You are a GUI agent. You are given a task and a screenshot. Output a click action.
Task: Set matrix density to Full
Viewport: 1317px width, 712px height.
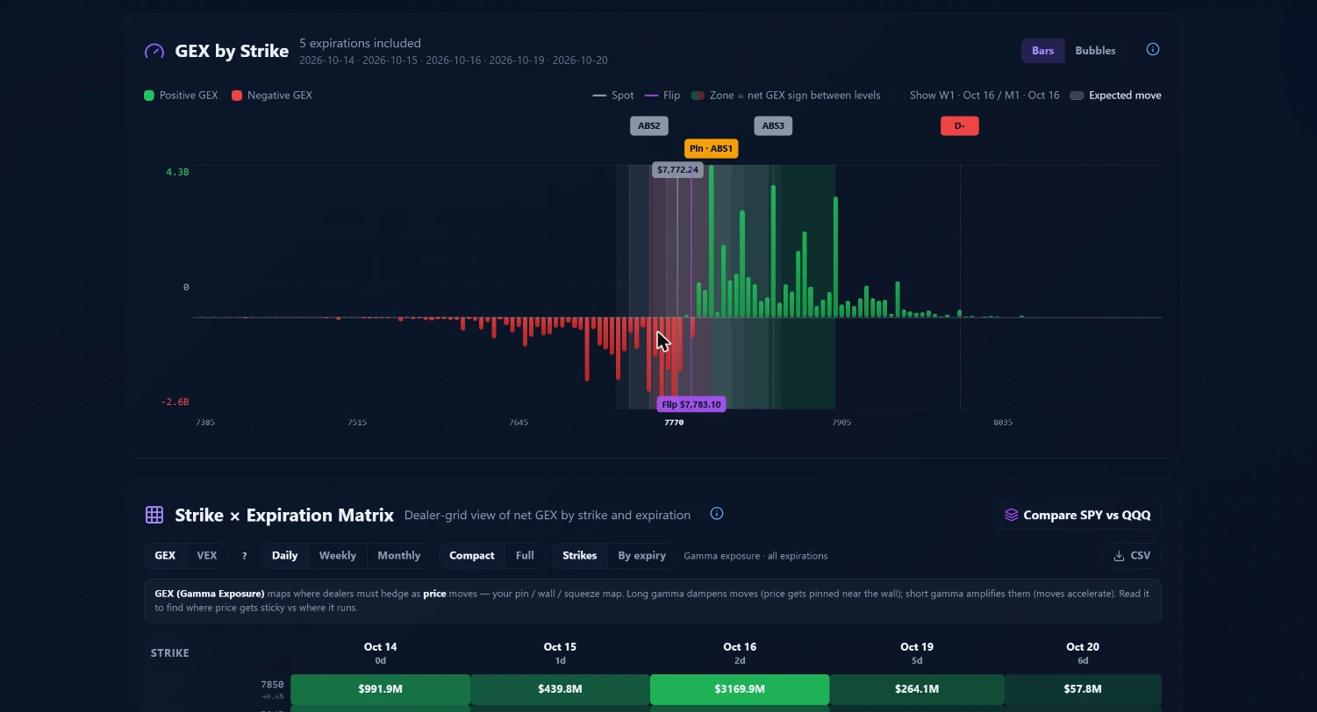point(525,556)
